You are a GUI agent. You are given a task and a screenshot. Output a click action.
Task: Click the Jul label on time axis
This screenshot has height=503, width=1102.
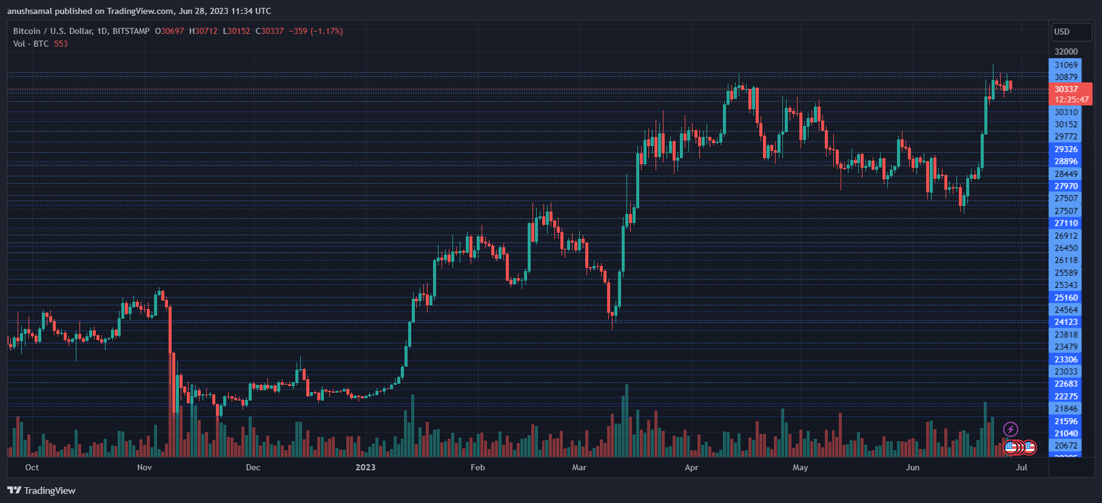1021,467
